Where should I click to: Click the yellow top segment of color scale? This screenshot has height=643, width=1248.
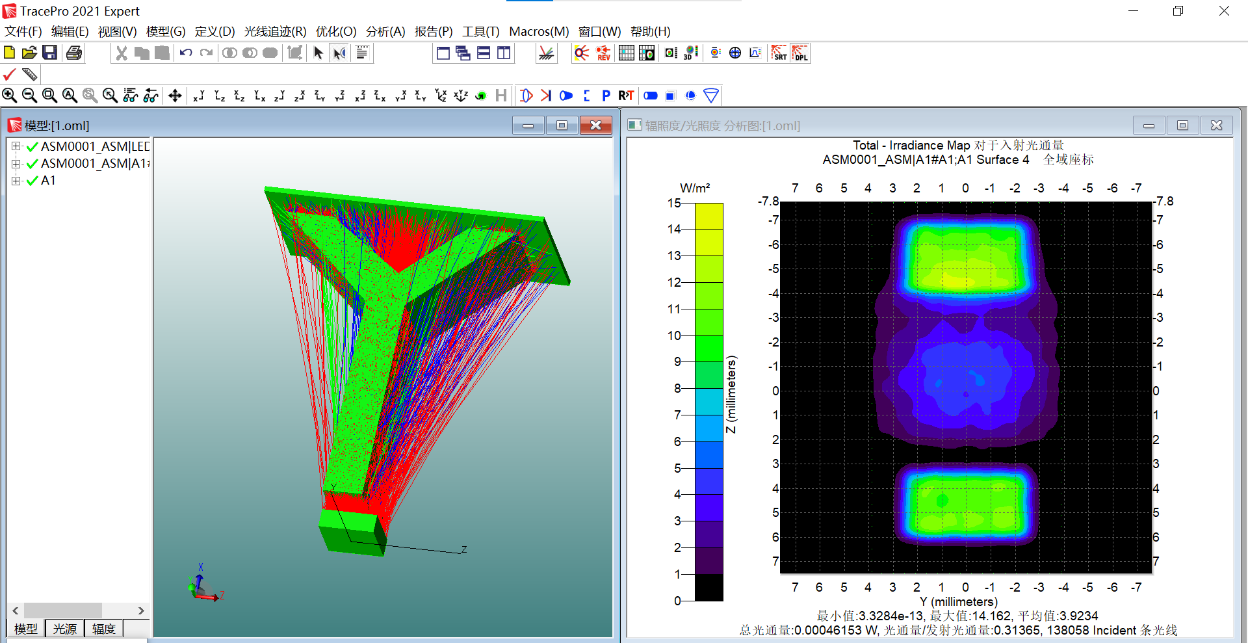(x=709, y=216)
